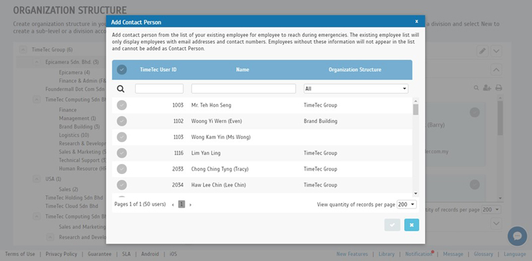Click the printer icon

coord(498,88)
